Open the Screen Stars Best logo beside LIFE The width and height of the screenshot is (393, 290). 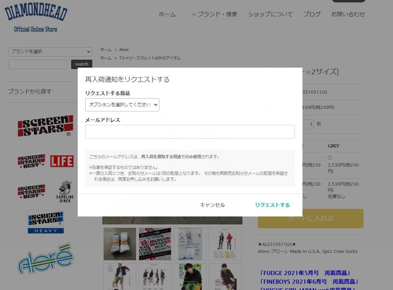coord(31,161)
